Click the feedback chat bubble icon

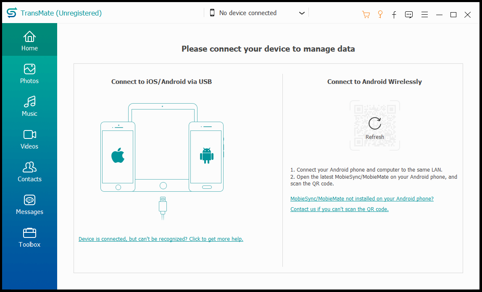click(x=409, y=14)
